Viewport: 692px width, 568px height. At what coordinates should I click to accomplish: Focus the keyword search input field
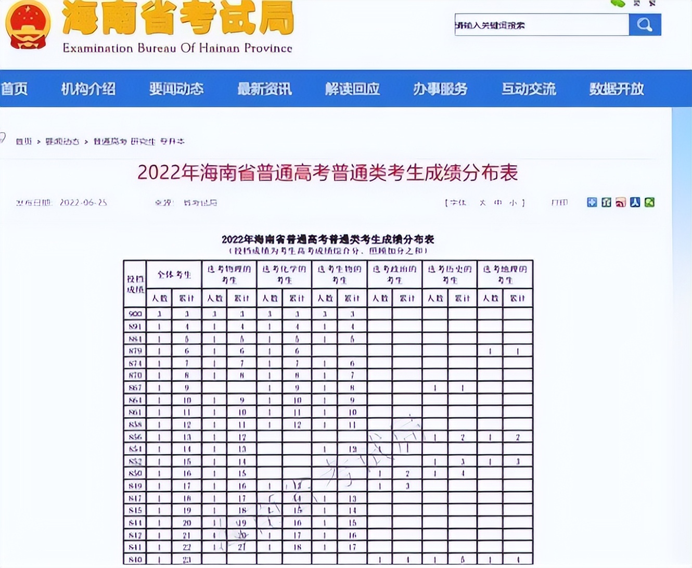pos(542,25)
